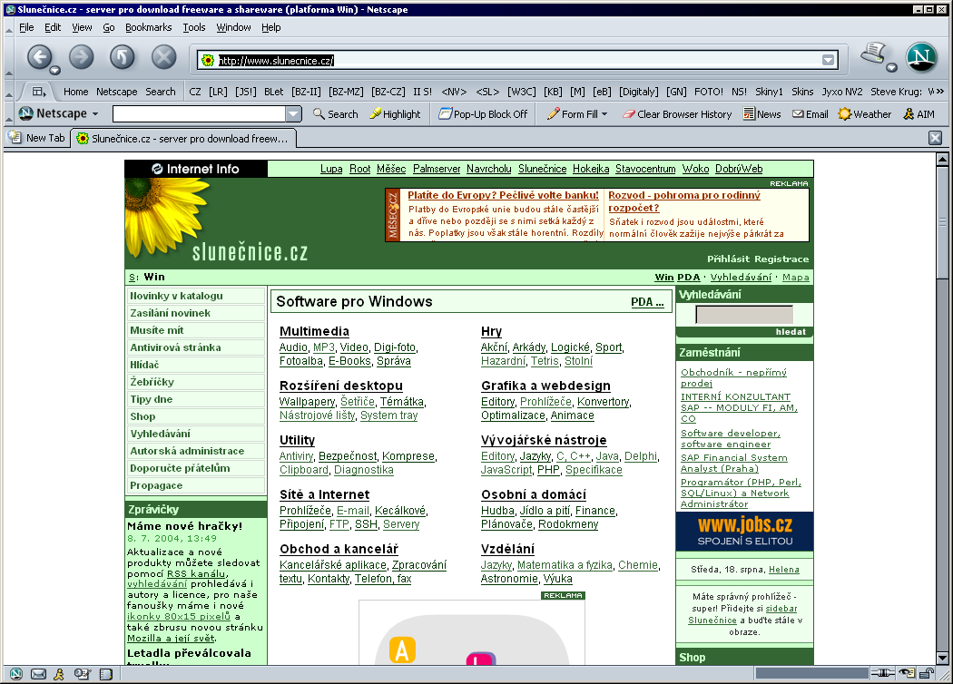The image size is (953, 684).
Task: Open the Back button history dropdown arrow
Action: coord(54,69)
